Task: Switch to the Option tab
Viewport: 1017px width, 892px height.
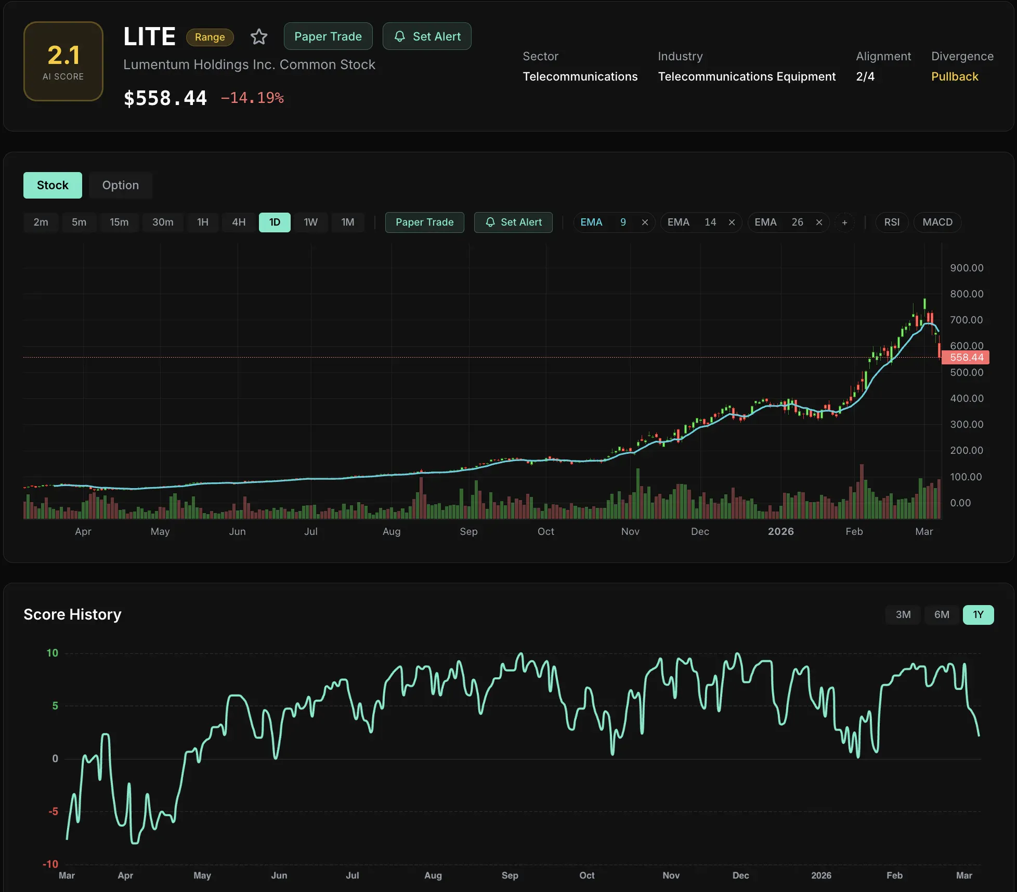Action: (x=121, y=185)
